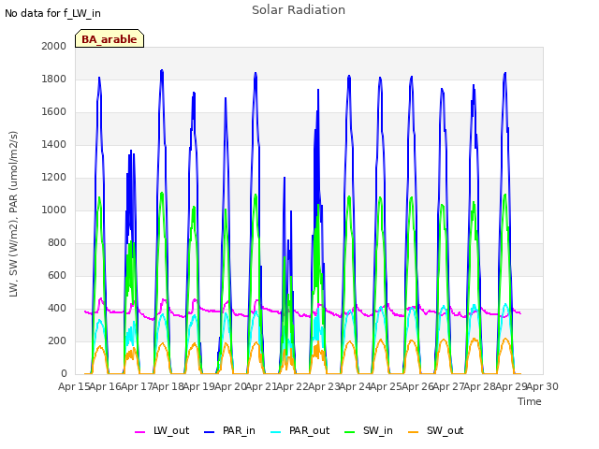Click the Apr 22 x-axis label

tap(292, 386)
